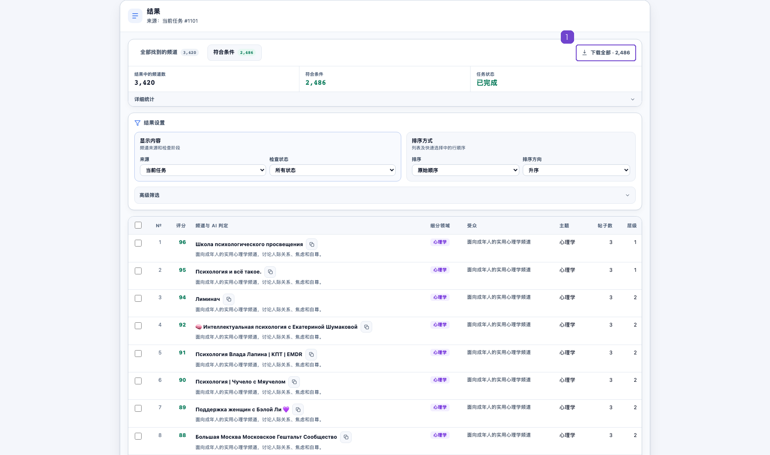This screenshot has width=770, height=455.
Task: Expand the 高级筛选 panel
Action: click(x=385, y=195)
